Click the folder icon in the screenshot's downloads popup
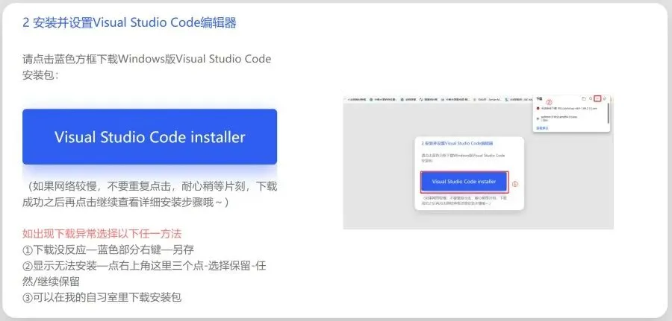This screenshot has height=321, width=672. (584, 99)
